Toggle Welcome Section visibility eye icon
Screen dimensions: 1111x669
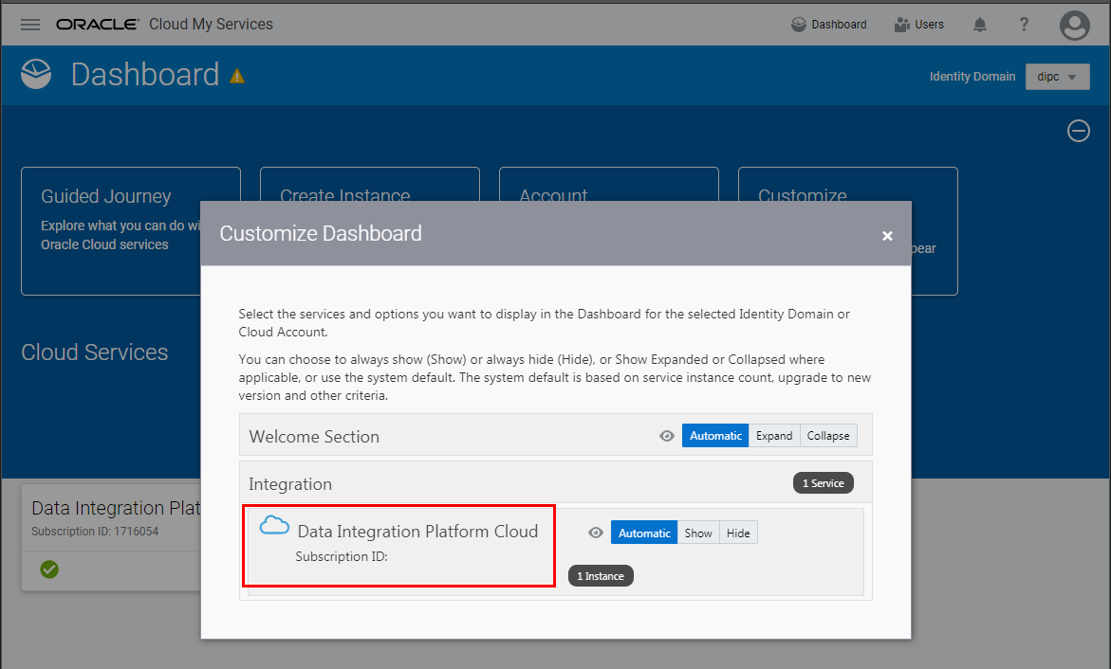(x=667, y=436)
